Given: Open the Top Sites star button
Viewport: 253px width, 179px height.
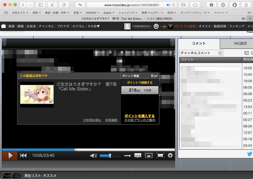Looking at the screenshot, I should 52,5.
